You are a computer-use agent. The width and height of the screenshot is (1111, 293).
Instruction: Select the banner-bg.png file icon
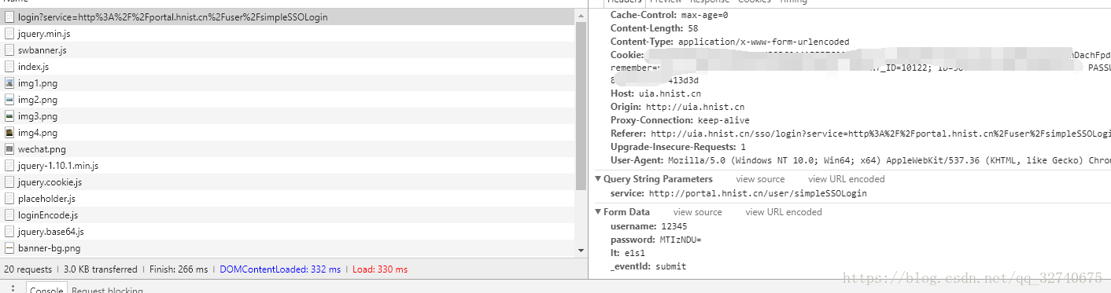click(x=9, y=248)
